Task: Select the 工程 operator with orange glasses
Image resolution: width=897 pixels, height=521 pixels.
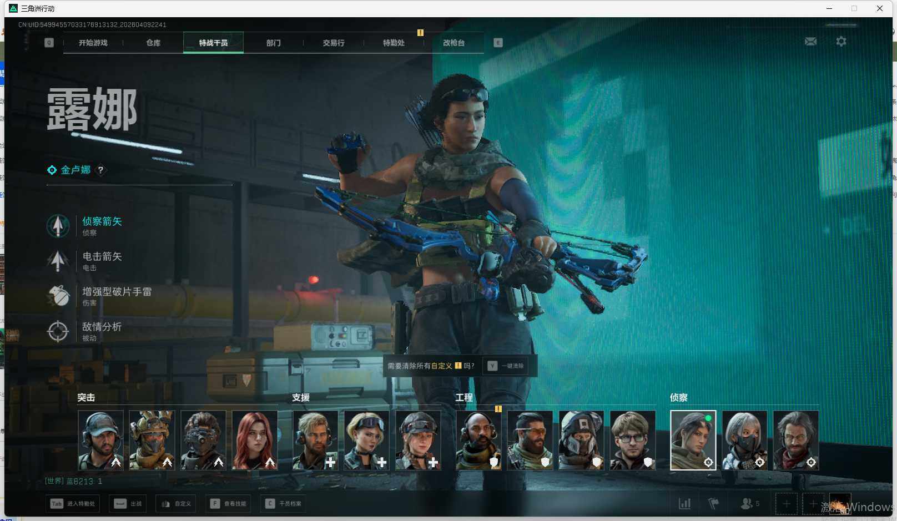Action: point(530,441)
